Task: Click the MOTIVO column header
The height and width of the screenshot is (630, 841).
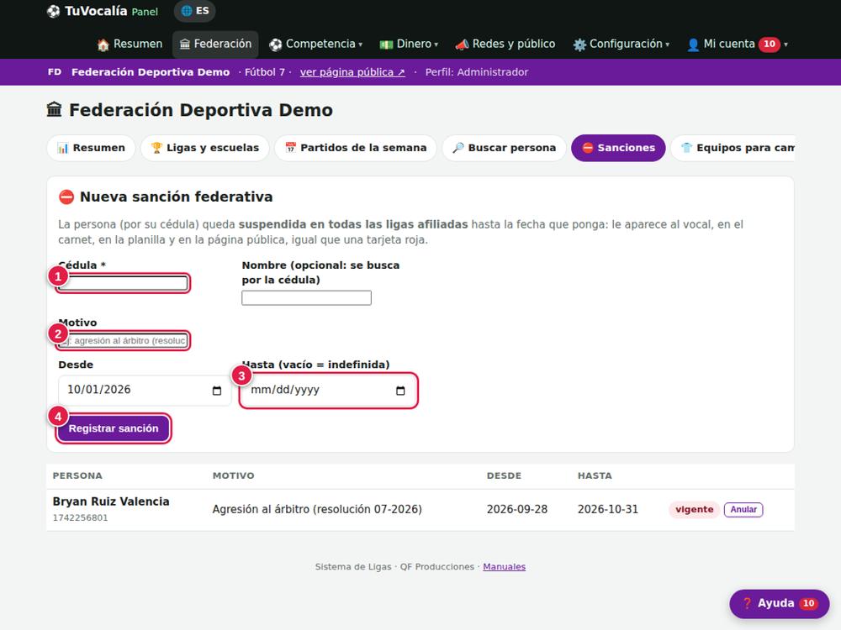Action: coord(233,475)
